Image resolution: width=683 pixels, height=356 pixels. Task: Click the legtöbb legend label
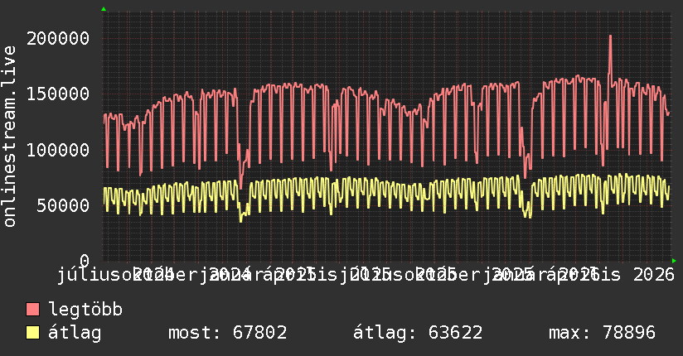[85, 310]
